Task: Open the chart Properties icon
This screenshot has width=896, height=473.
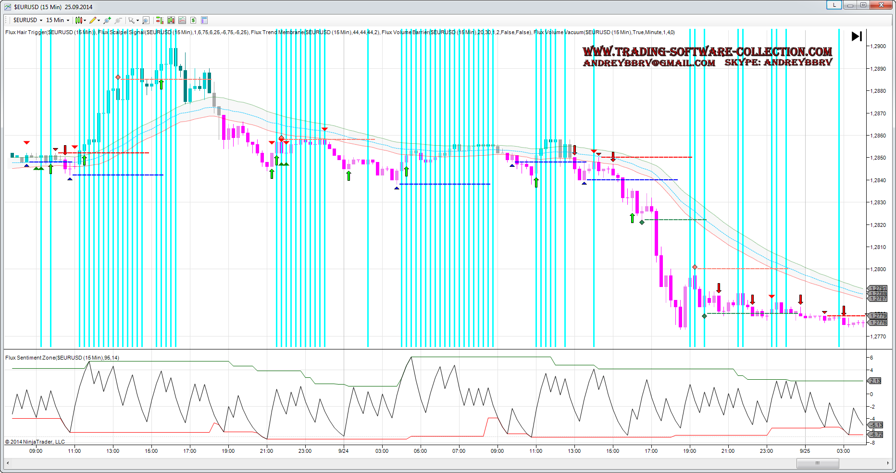Action: click(x=204, y=20)
